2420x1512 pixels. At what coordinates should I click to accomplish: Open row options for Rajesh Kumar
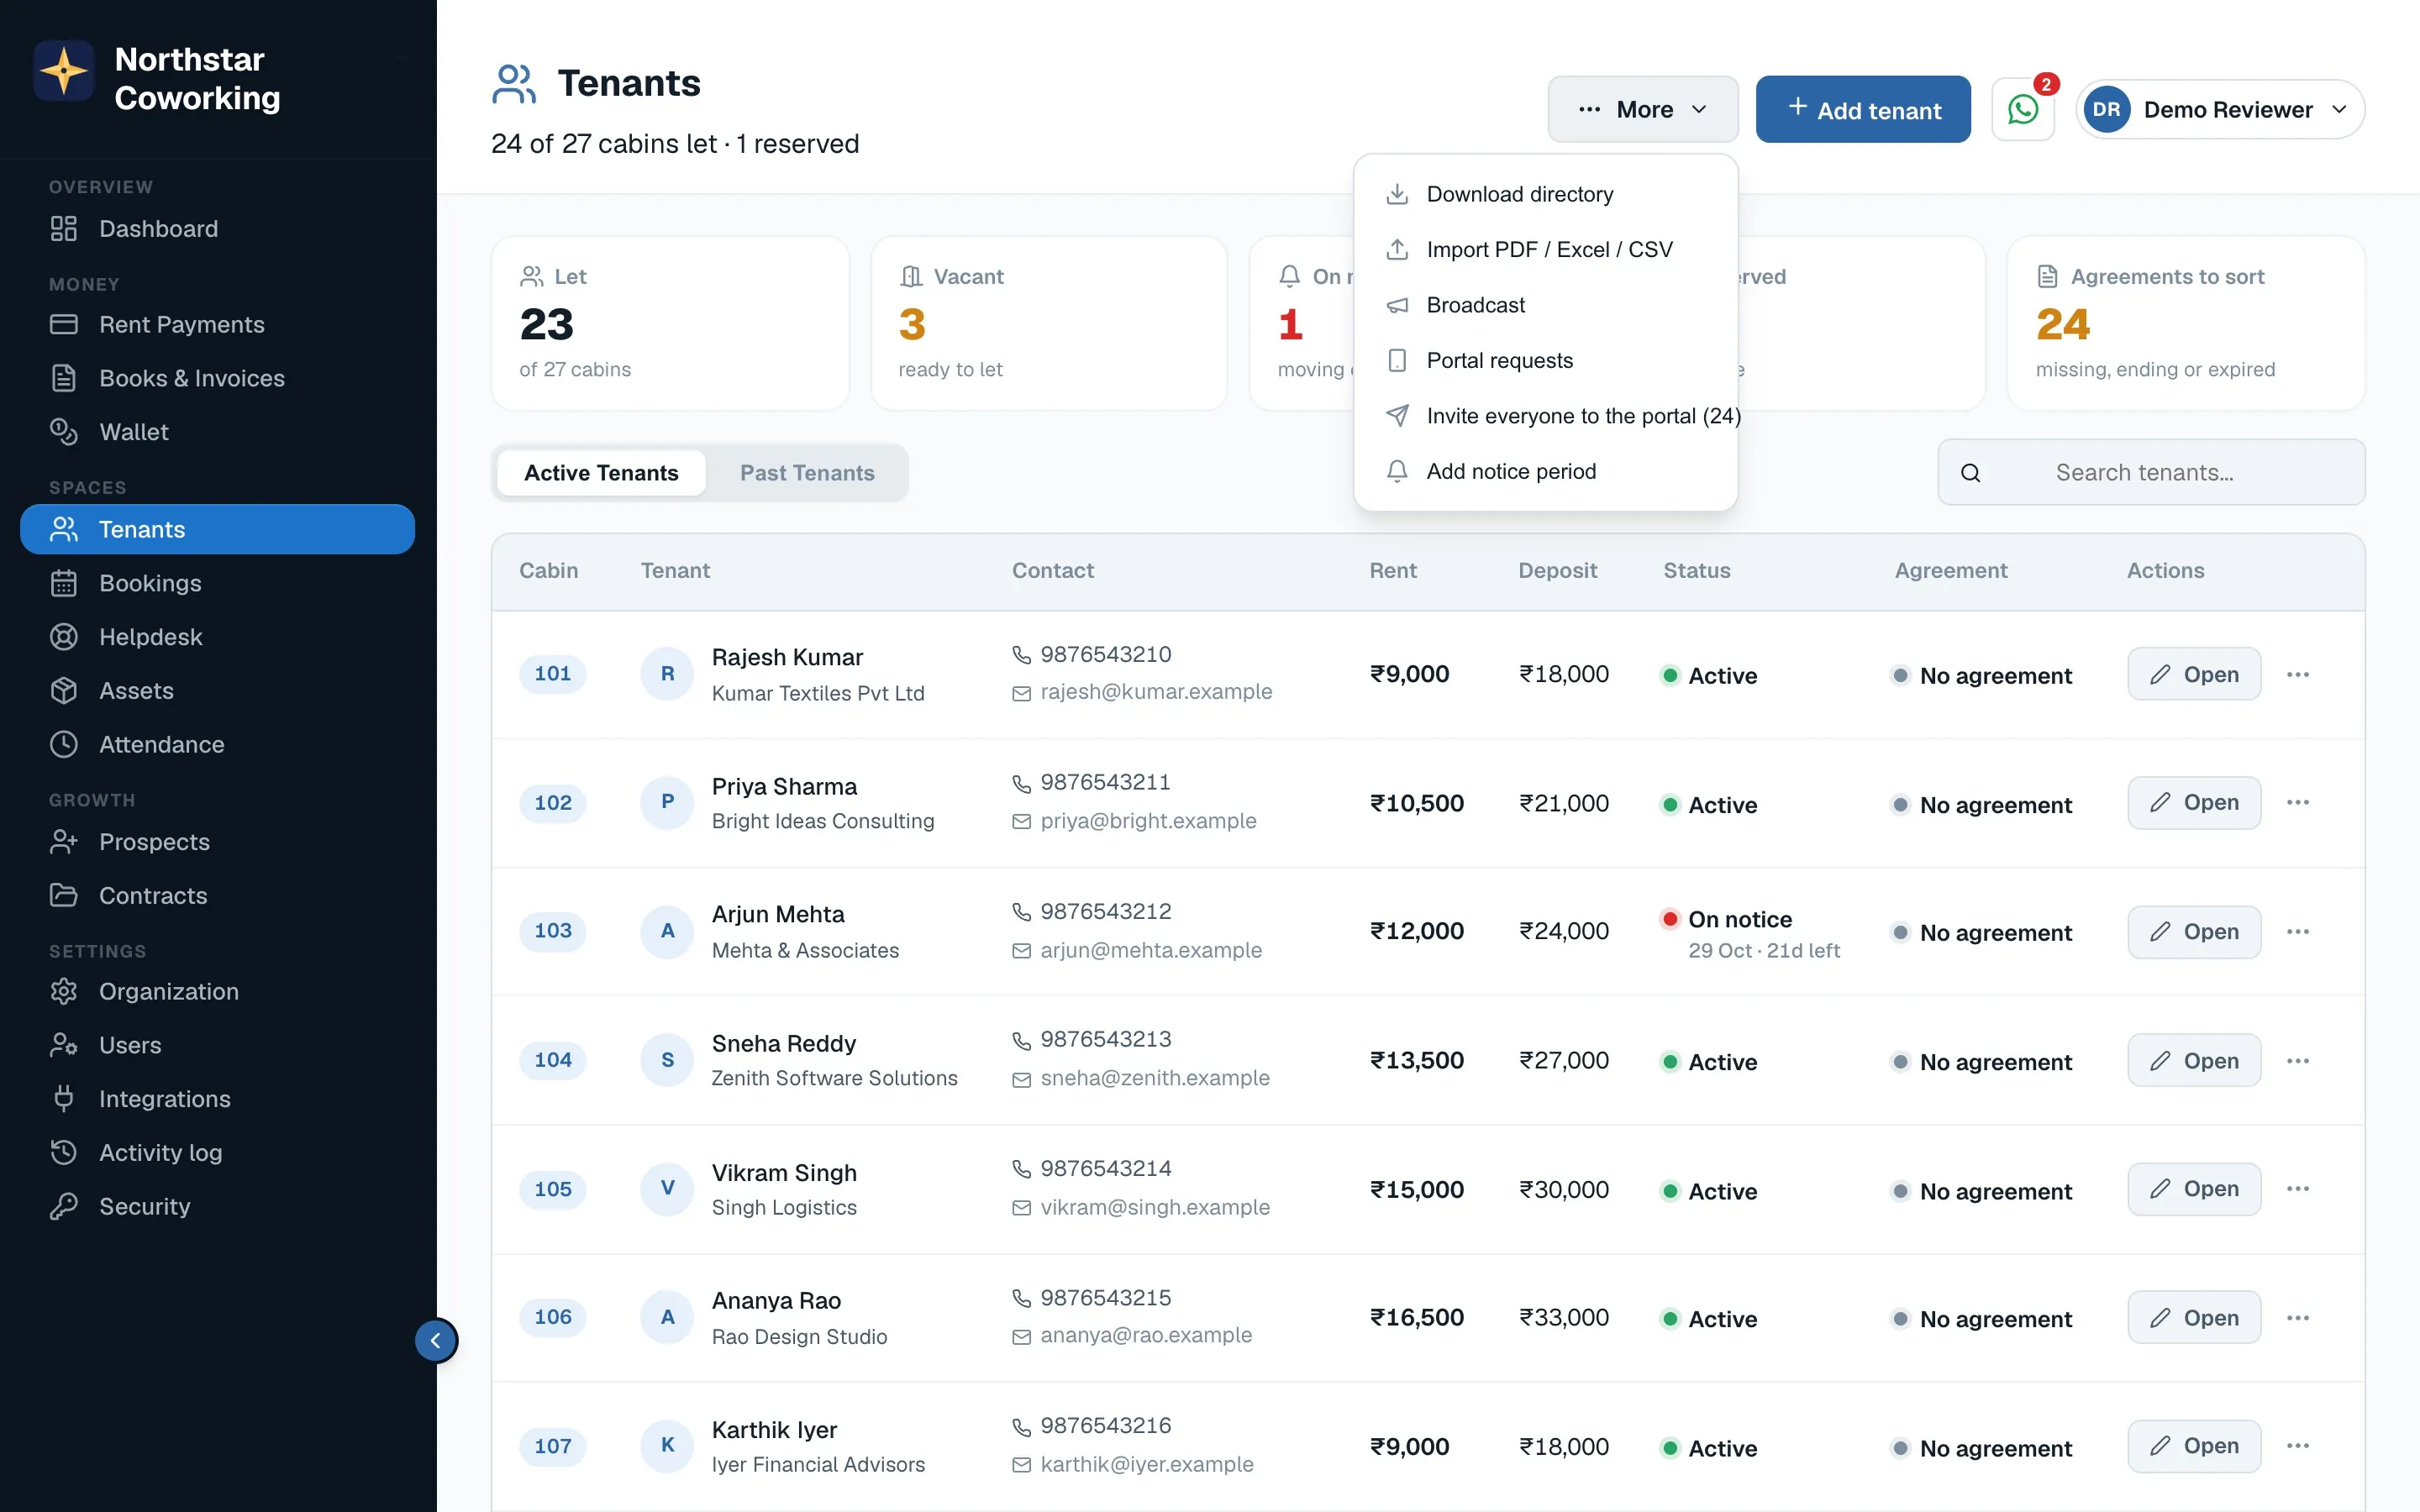tap(2297, 674)
